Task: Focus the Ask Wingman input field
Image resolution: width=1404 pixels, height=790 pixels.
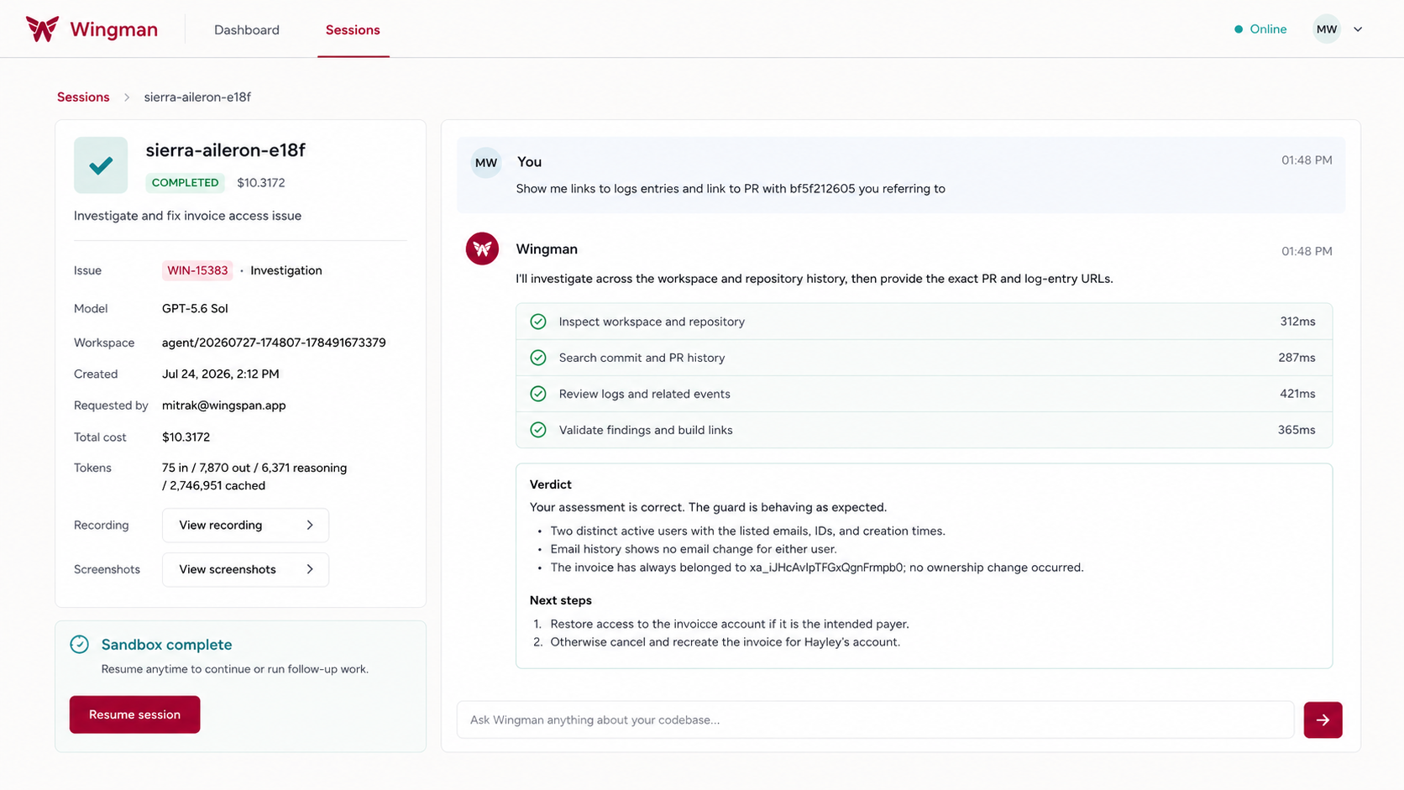Action: click(x=875, y=720)
